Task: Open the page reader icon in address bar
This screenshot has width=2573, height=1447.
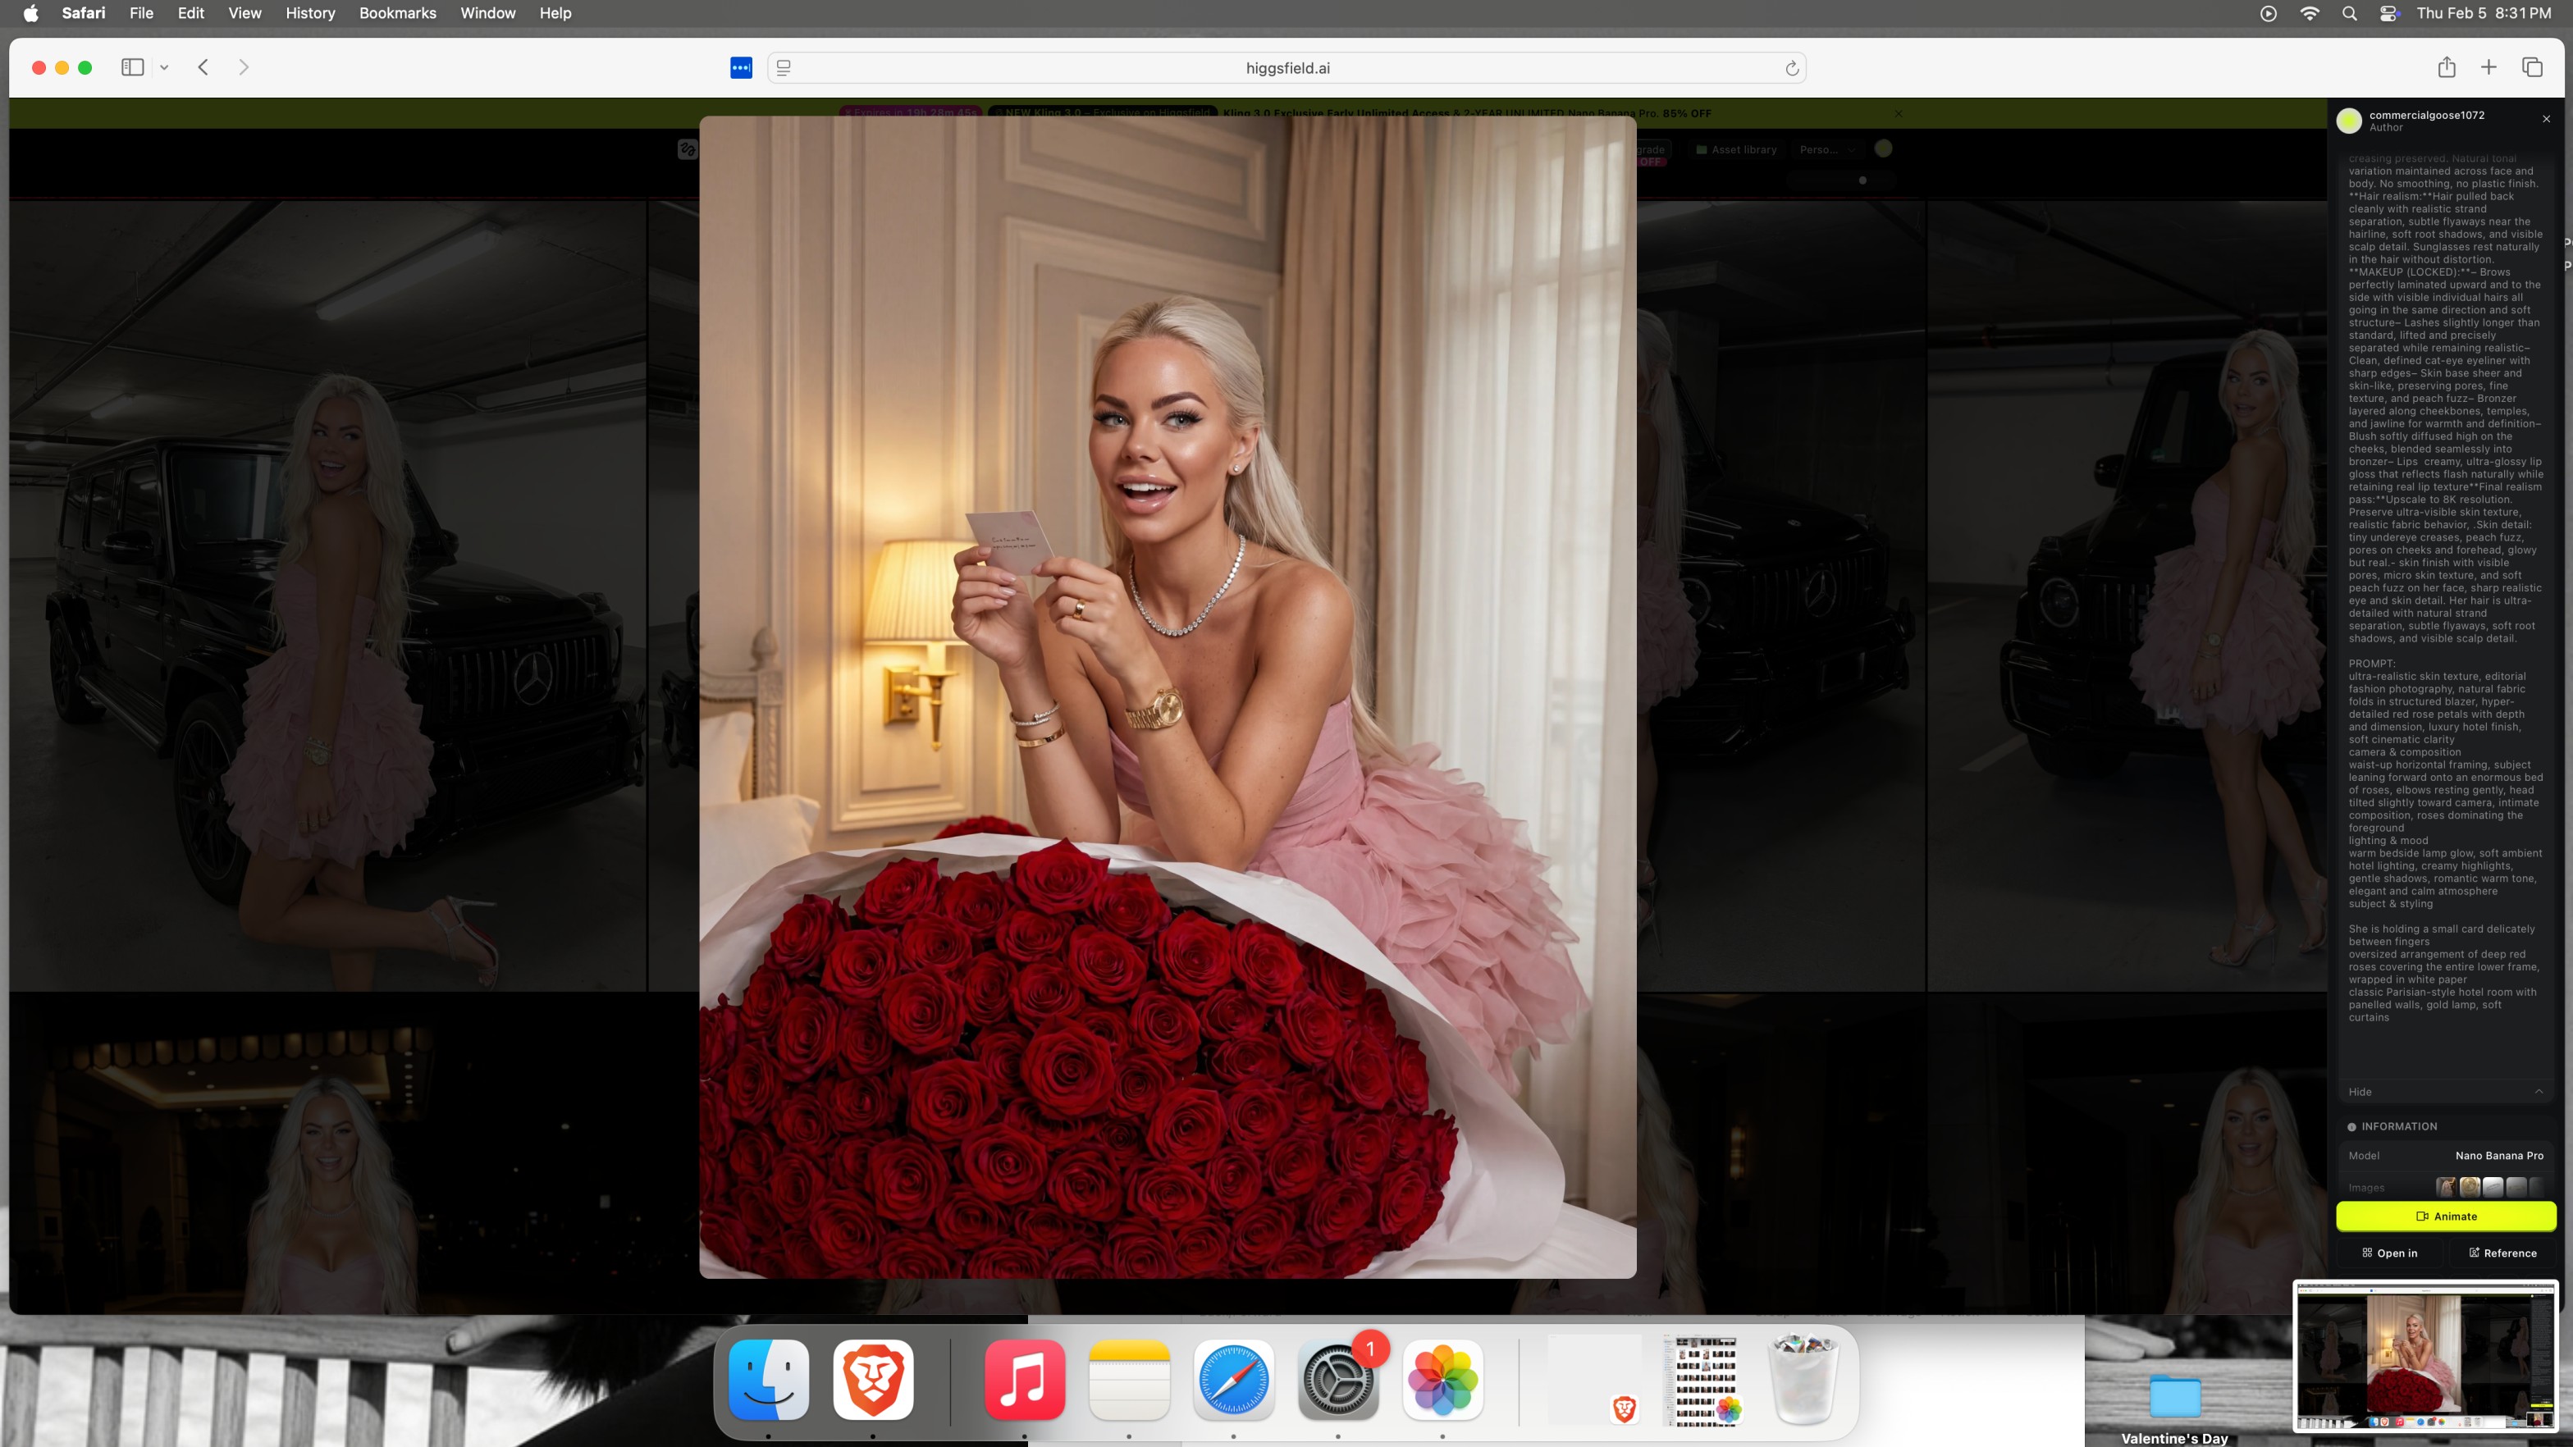Action: pos(784,68)
